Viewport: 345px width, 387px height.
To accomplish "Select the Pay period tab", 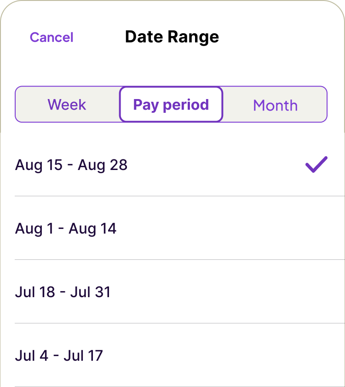I will point(171,105).
